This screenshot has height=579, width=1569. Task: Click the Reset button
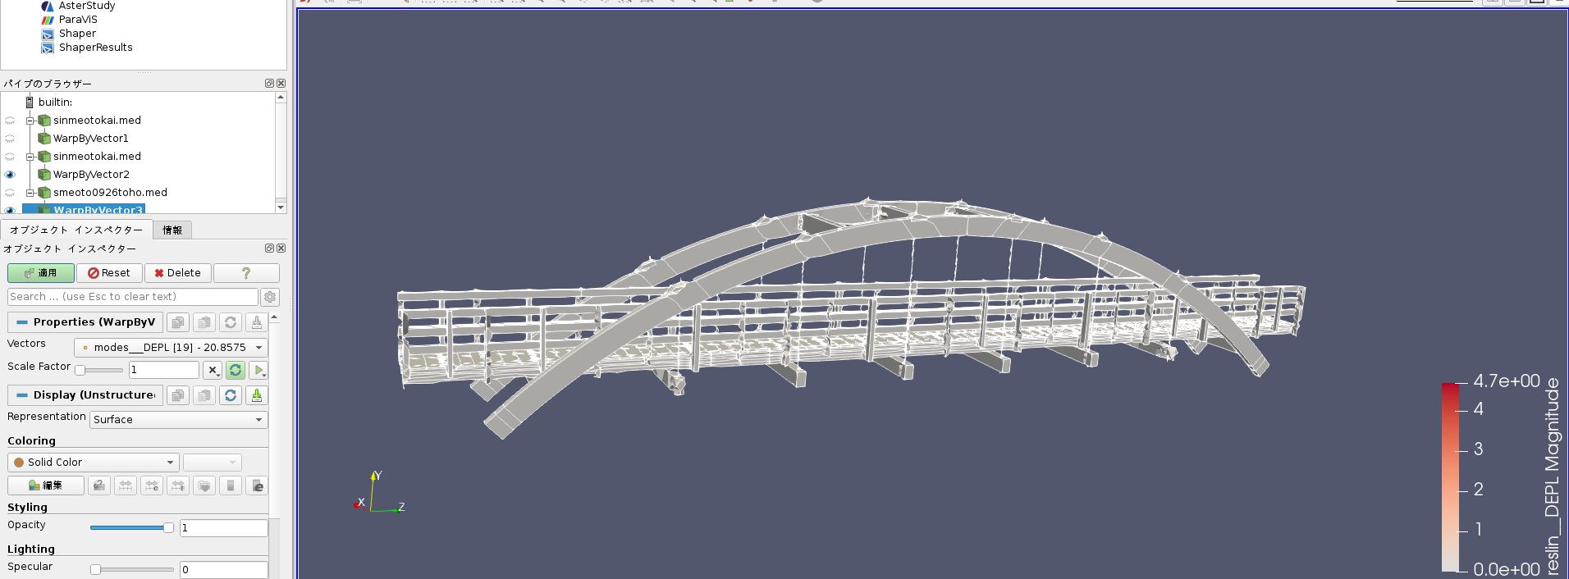[109, 273]
